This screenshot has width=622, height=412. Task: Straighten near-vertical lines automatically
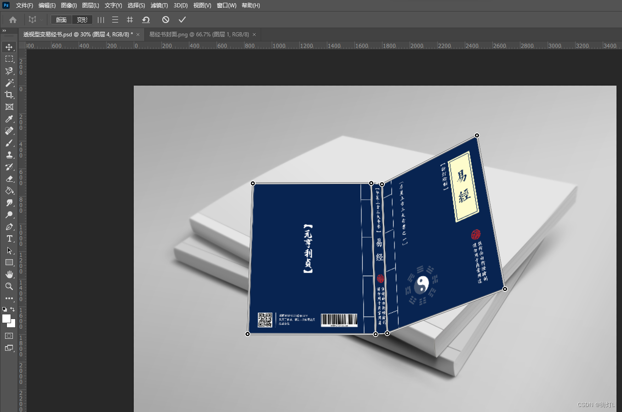point(101,20)
